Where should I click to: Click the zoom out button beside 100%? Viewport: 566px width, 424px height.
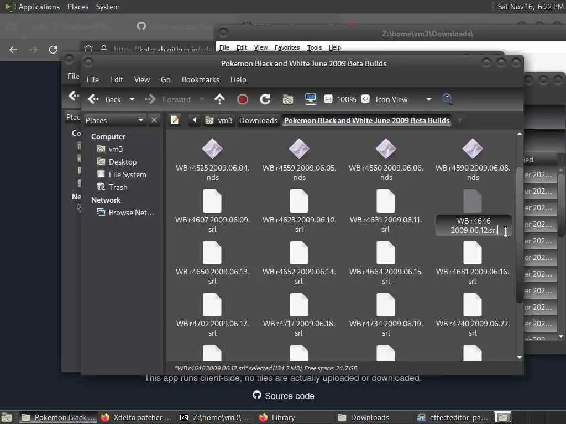pos(328,99)
